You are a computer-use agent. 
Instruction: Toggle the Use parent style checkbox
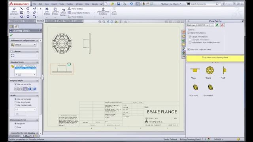coord(16,84)
